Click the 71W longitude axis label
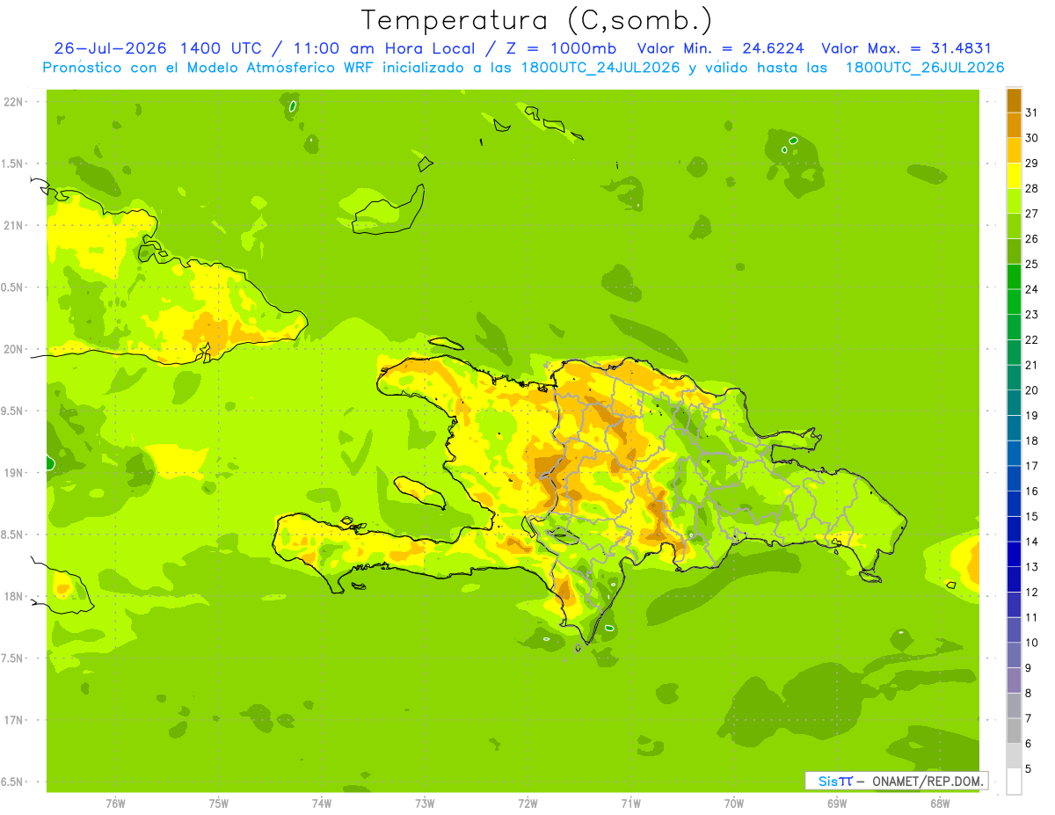Screen dimensions: 1055x815 pyautogui.click(x=630, y=804)
